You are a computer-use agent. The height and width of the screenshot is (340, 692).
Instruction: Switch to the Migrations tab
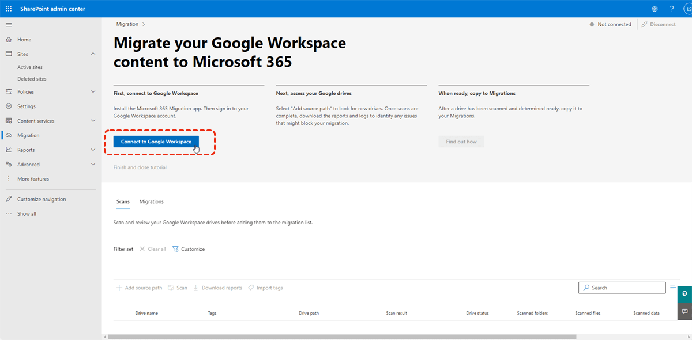(x=151, y=202)
